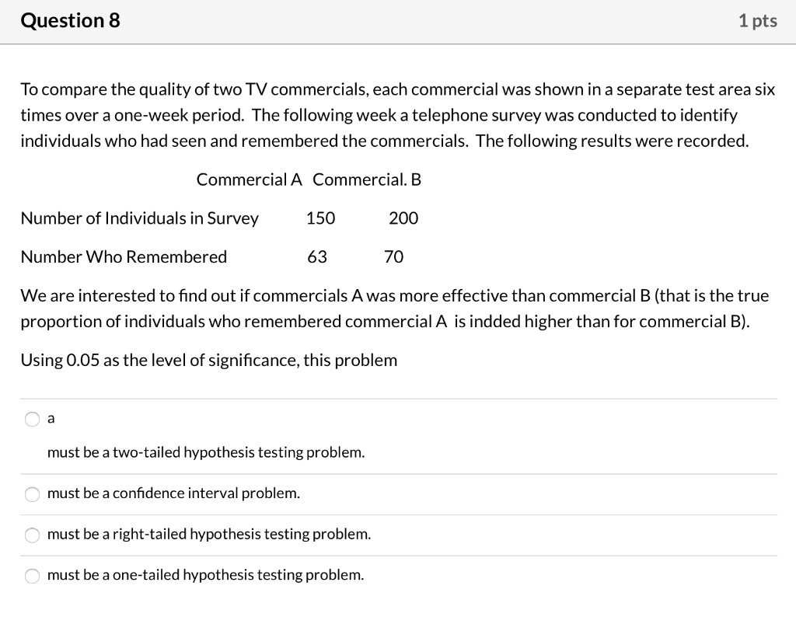Select 'must be a right-tailed hypothesis testing problem'
The image size is (796, 617).
click(x=32, y=535)
